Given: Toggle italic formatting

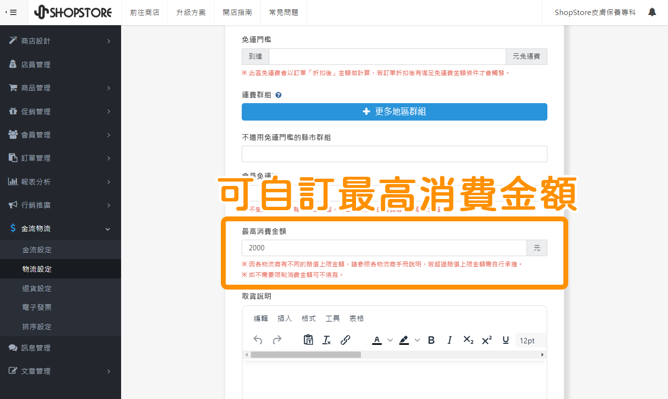Looking at the screenshot, I should click(450, 340).
